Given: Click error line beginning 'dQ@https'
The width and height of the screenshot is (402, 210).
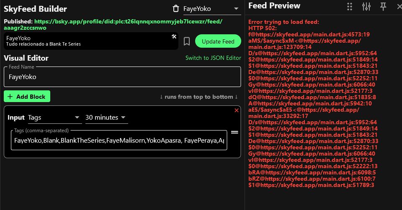Looking at the screenshot, I should click(312, 97).
